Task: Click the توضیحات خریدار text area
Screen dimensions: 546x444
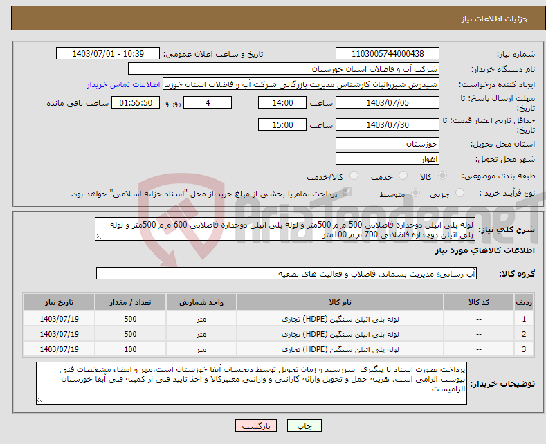Action: [x=251, y=383]
